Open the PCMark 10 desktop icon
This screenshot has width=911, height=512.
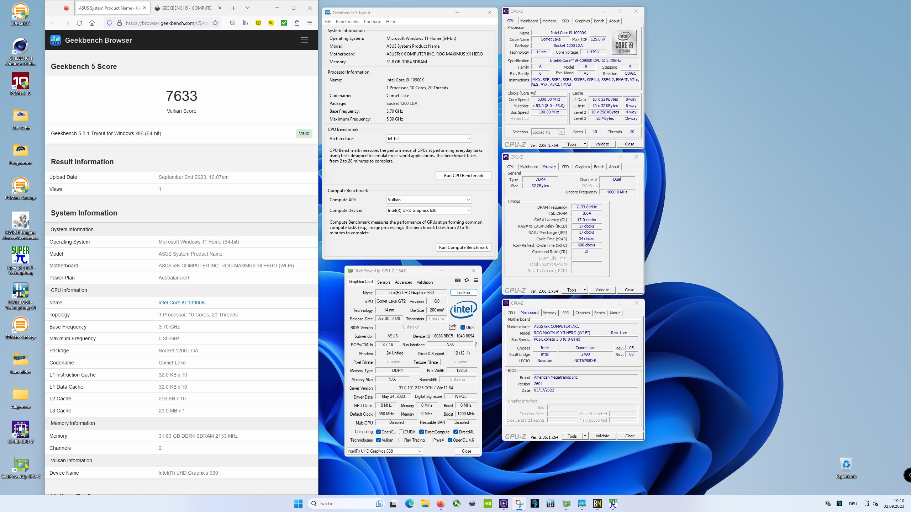pos(21,84)
